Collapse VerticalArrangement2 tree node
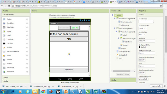Viewport: 167px width, 94px height. 116,32
